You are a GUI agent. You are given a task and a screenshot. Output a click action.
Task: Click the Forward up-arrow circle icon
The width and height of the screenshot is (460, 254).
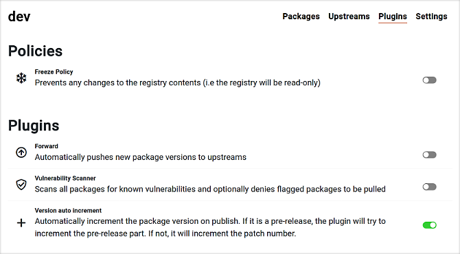pos(21,152)
